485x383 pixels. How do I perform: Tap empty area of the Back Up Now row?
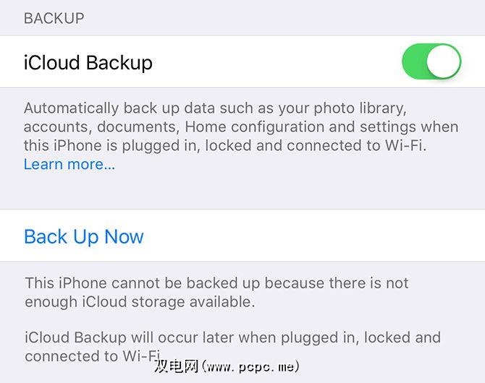309,236
